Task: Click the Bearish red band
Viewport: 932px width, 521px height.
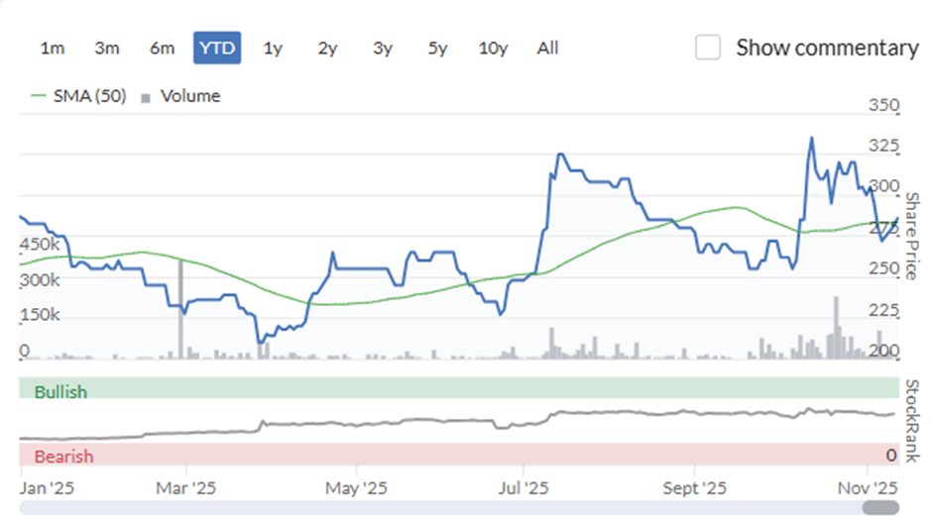Action: point(459,454)
